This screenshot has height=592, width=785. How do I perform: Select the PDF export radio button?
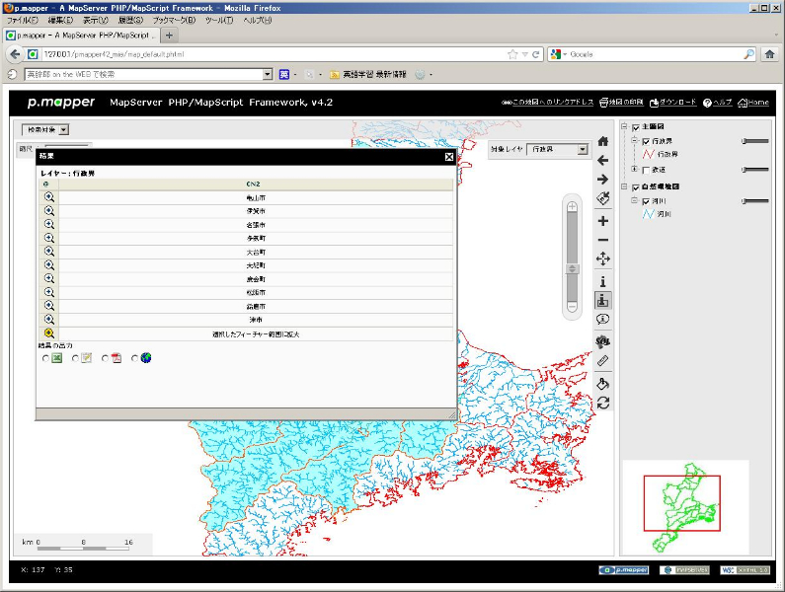[x=106, y=358]
